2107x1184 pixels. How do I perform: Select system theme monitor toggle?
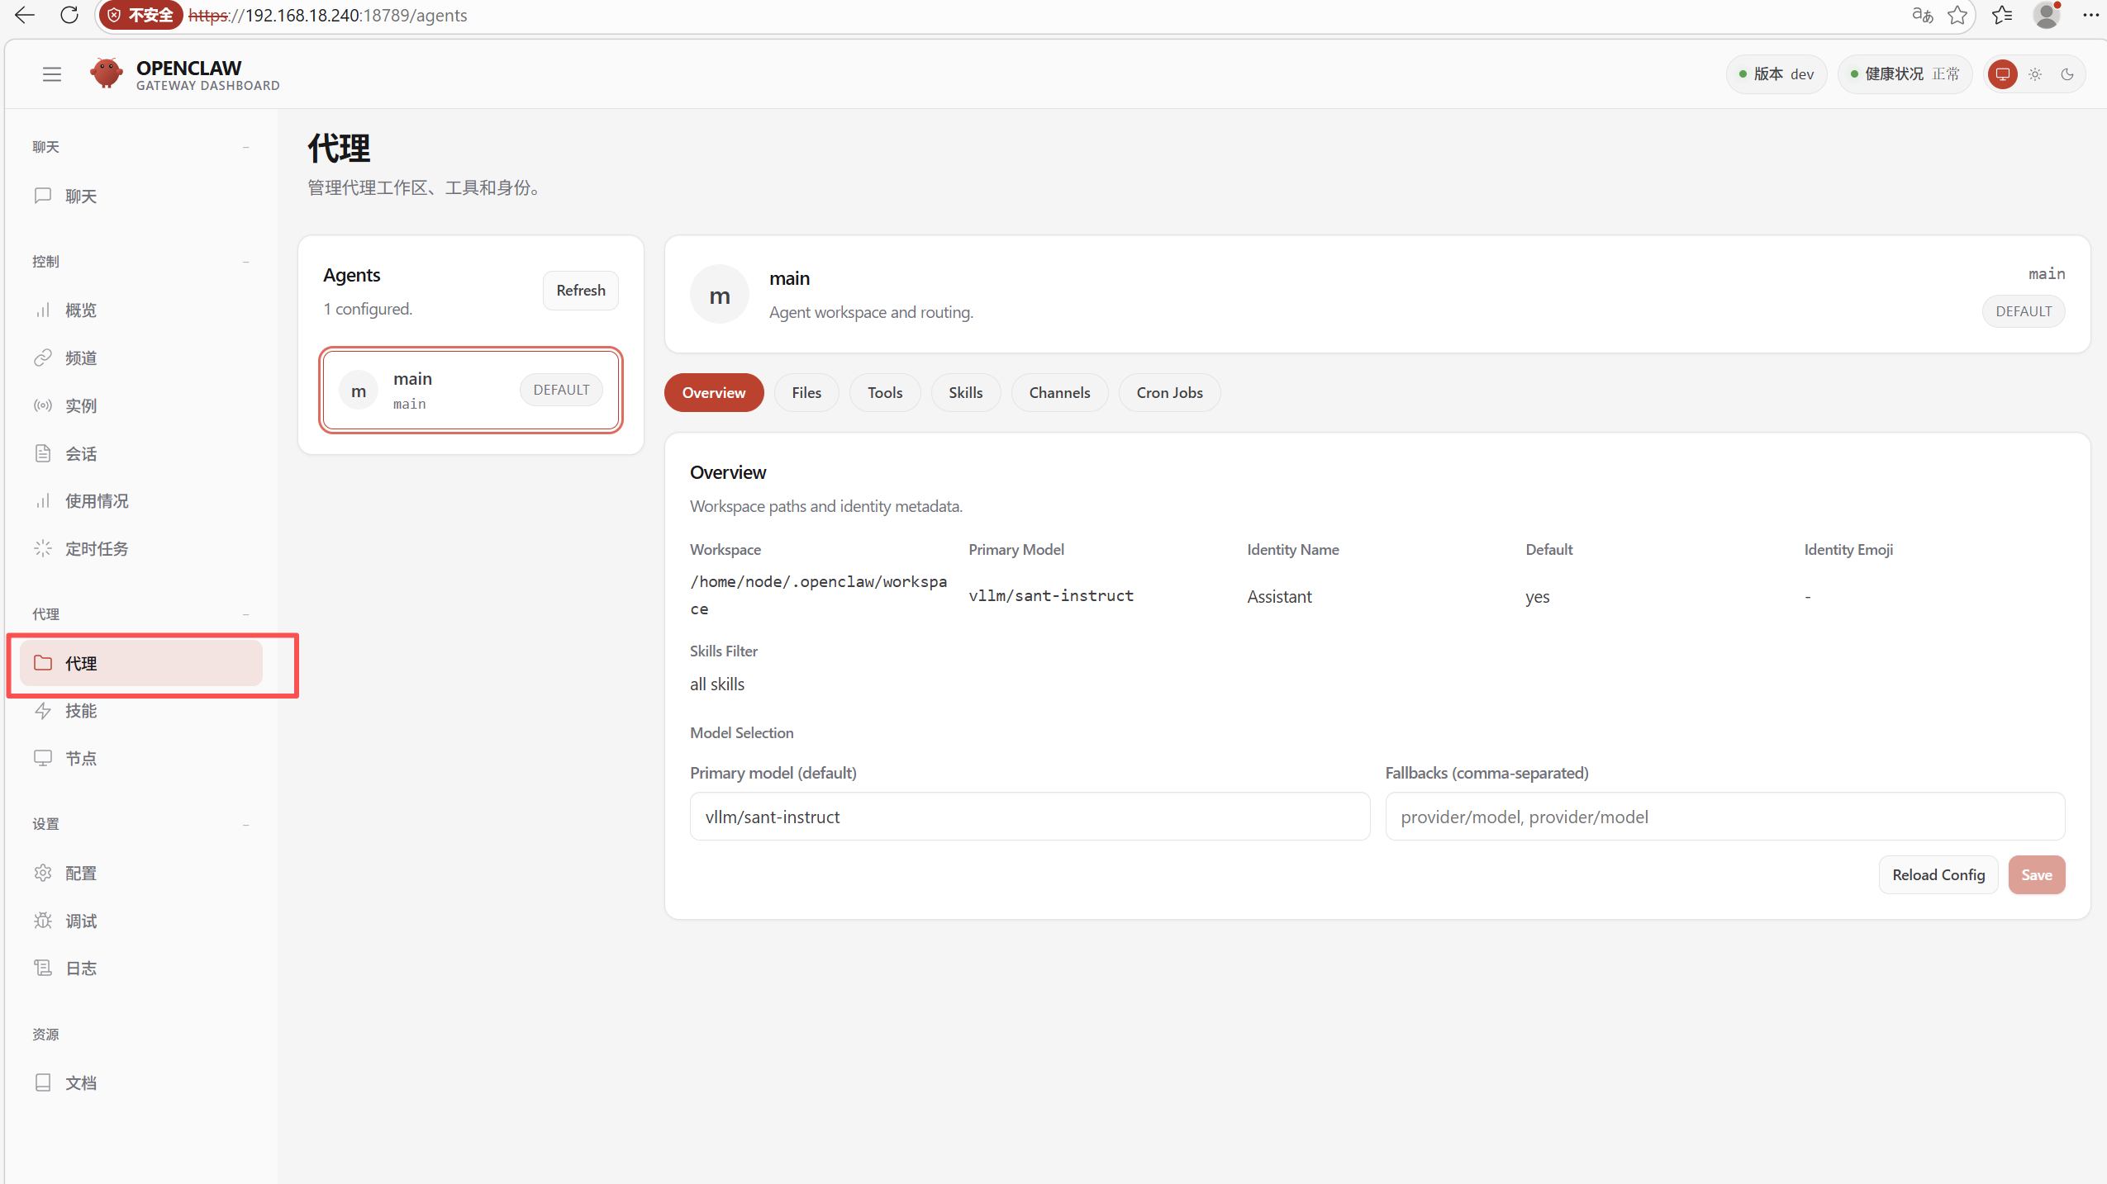coord(2003,74)
